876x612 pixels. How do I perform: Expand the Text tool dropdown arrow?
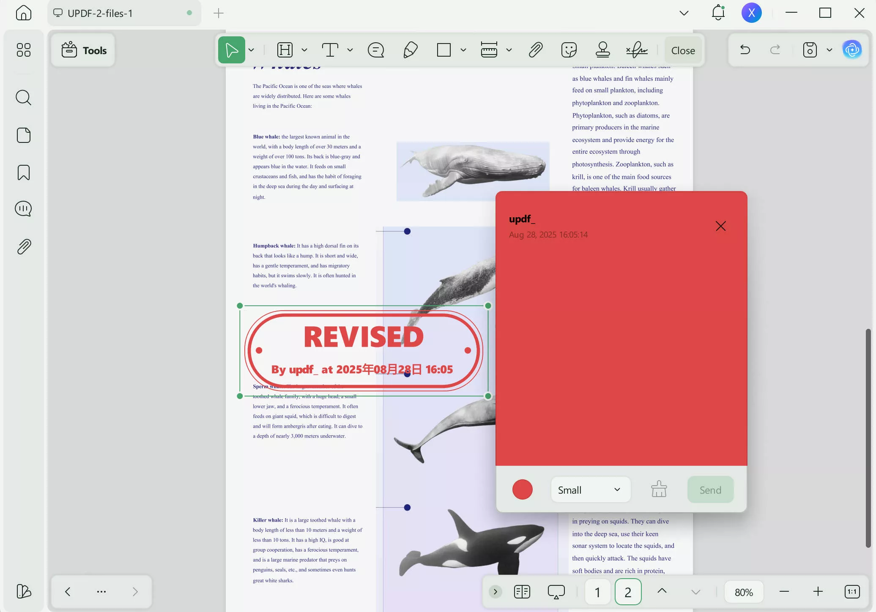[350, 50]
